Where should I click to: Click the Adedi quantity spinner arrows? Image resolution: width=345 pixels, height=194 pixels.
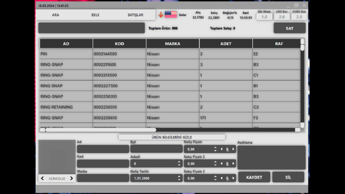179,164
